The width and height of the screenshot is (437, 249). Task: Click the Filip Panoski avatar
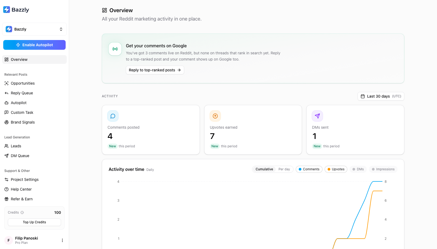[x=9, y=240]
